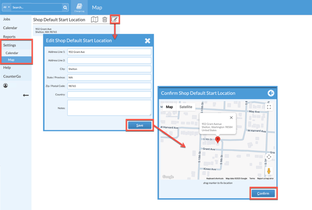Click the State / Province field
The image size is (312, 210).
tap(109, 77)
